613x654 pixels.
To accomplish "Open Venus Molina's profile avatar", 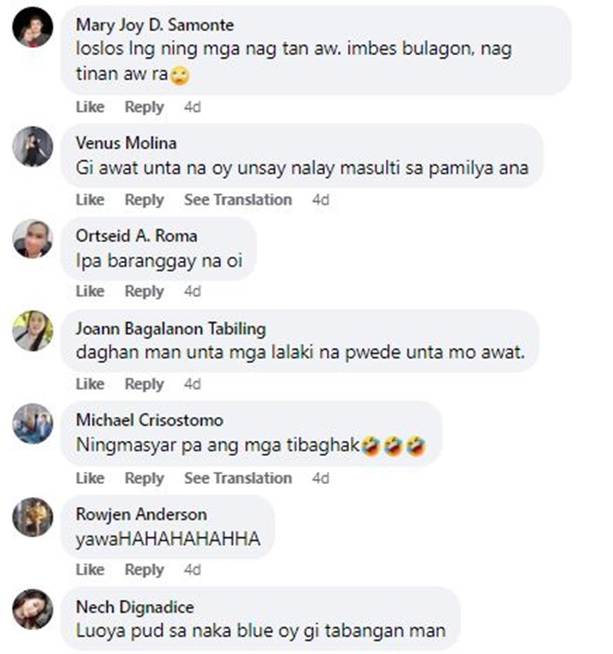I will (33, 146).
